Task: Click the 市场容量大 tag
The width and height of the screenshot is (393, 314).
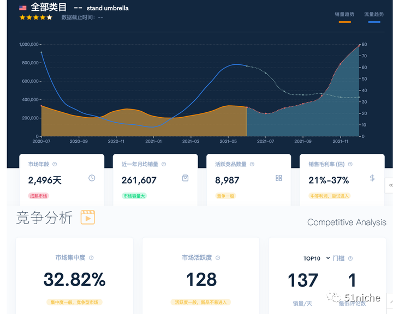Action: pyautogui.click(x=134, y=196)
